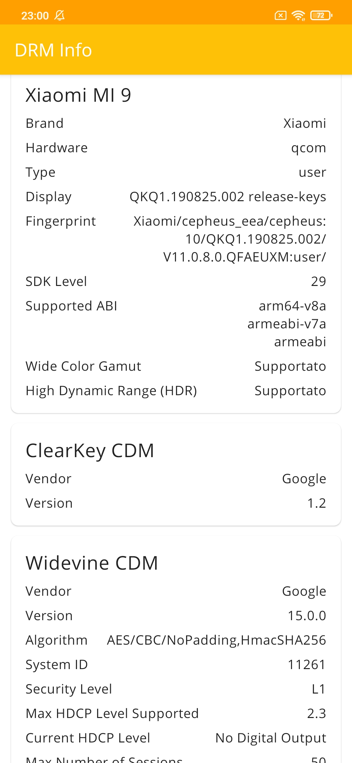Tap the Fingerprint value text
352x763 pixels.
[x=230, y=239]
